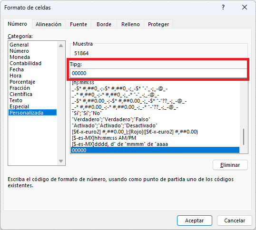
Task: Select the [h]:mm:ss format code
Action: tap(155, 83)
